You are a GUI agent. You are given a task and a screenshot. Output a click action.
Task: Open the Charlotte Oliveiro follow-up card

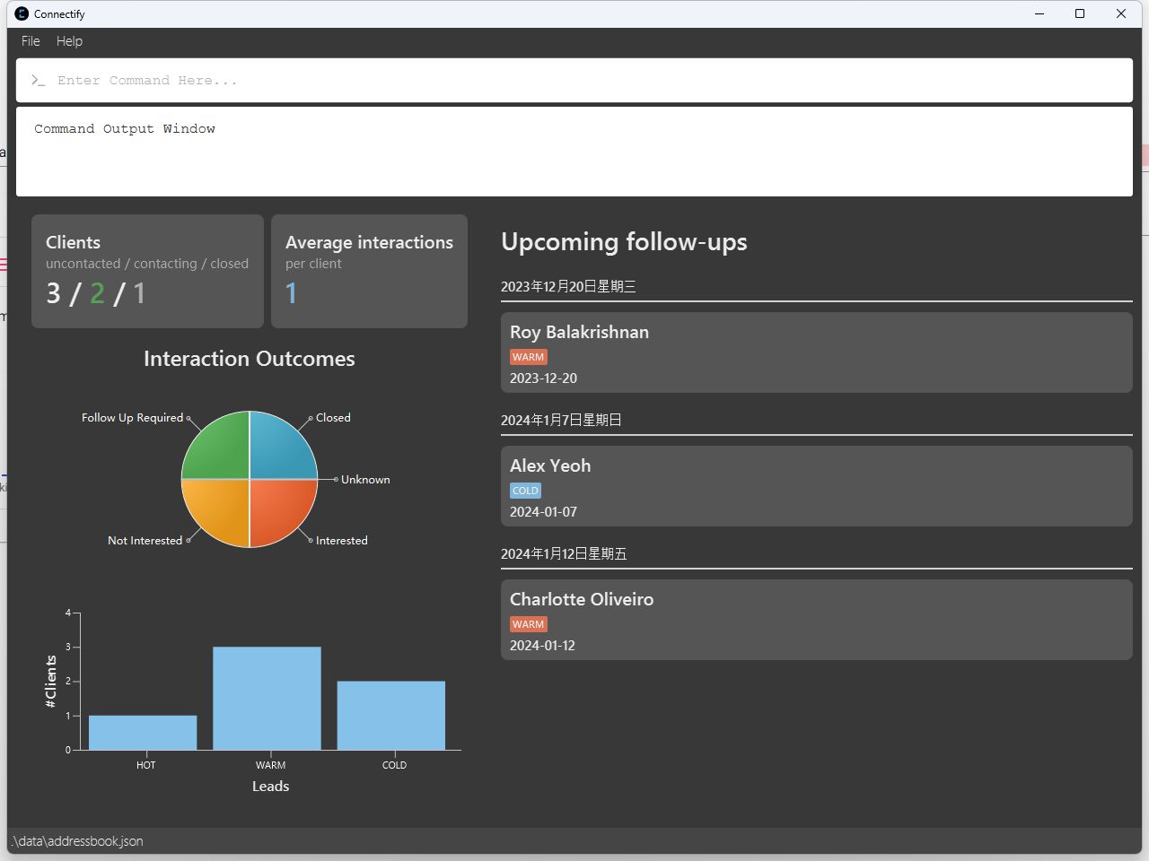[817, 620]
